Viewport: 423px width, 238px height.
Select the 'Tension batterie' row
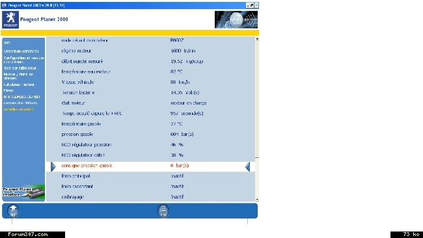point(150,92)
